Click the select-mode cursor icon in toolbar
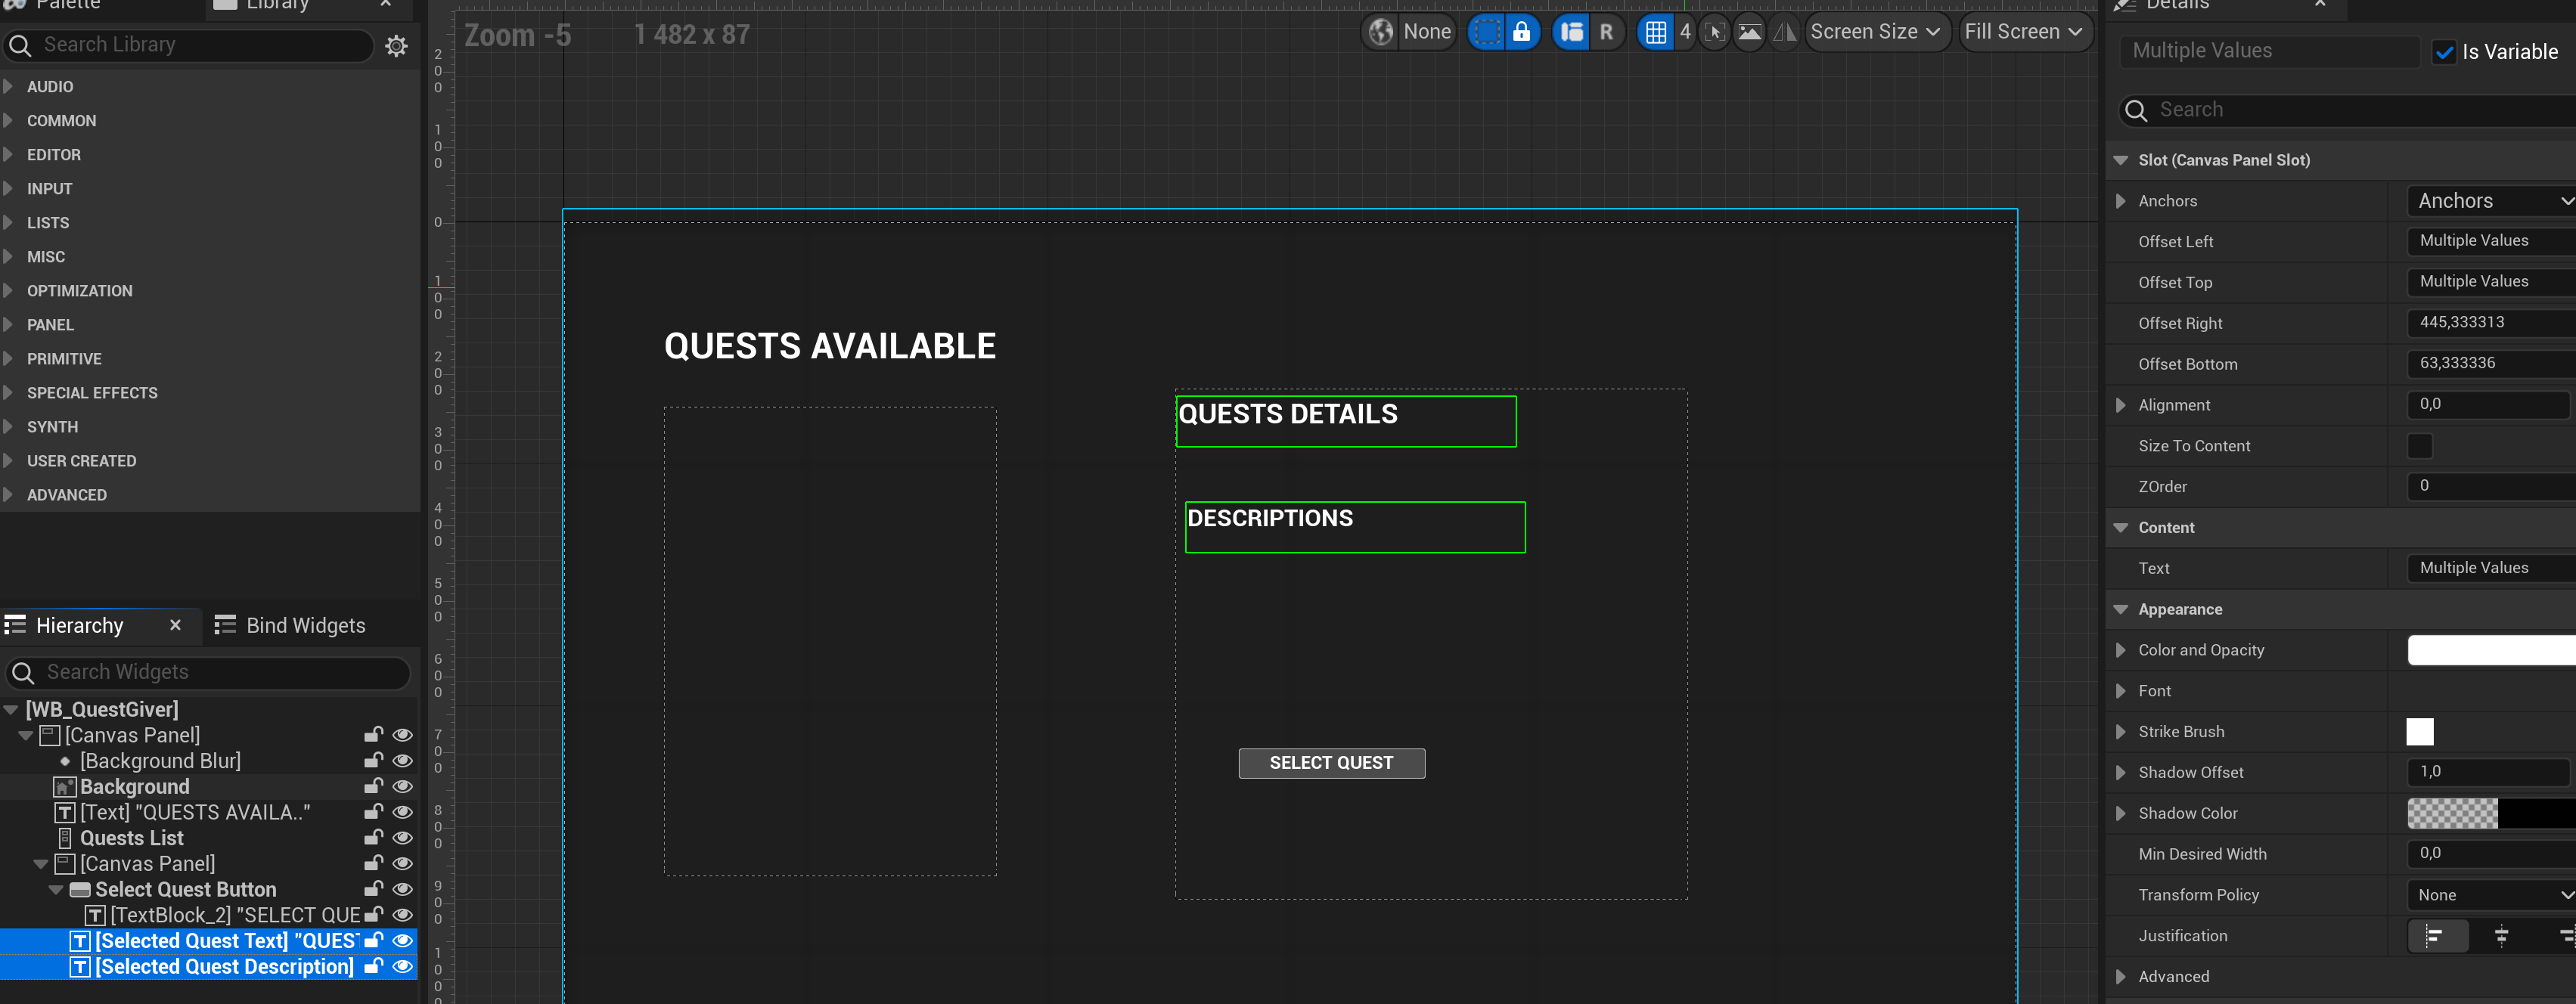This screenshot has height=1004, width=2576. tap(1715, 32)
